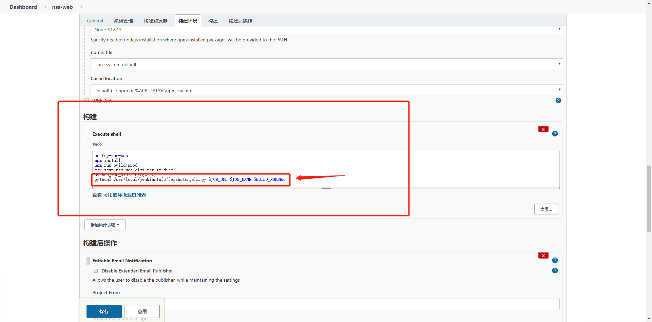This screenshot has height=322, width=652.
Task: Toggle the With Ant checkbox
Action: pyautogui.click(x=87, y=100)
